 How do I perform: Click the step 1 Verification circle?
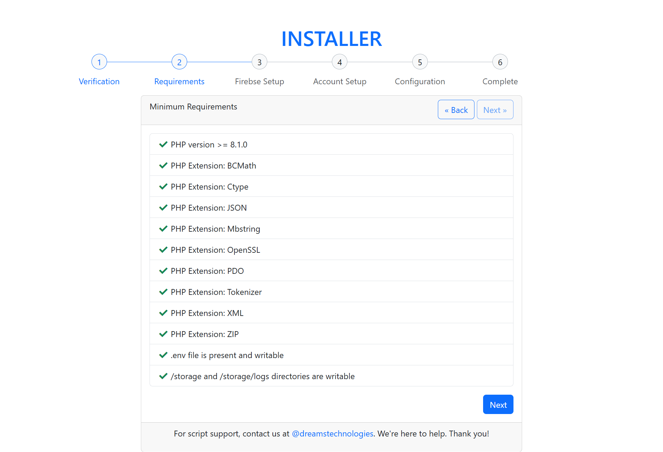(x=99, y=62)
